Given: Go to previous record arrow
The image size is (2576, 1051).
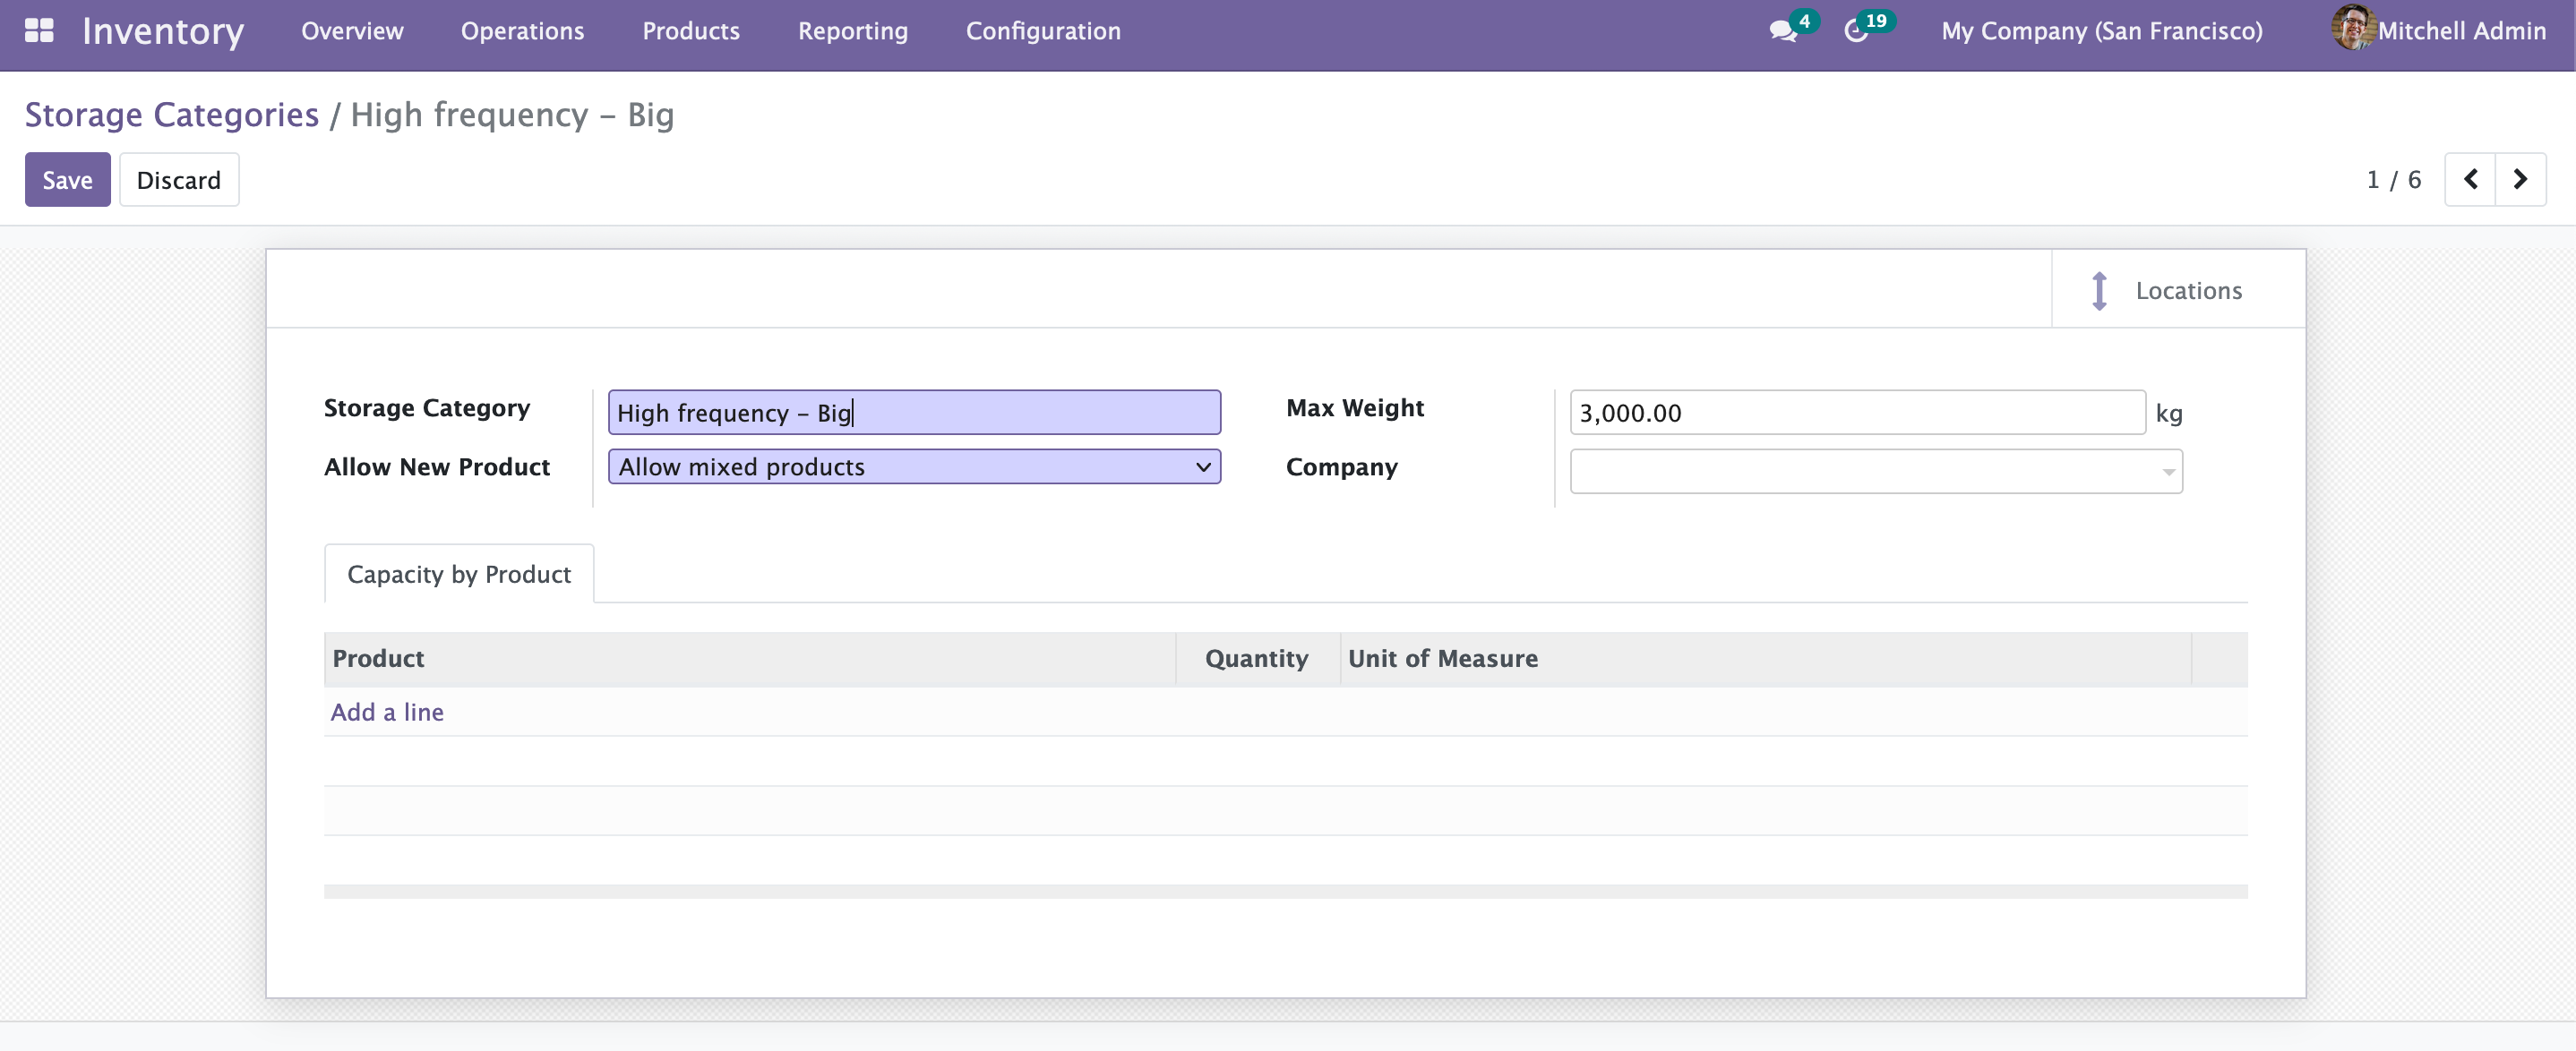Looking at the screenshot, I should tap(2470, 179).
